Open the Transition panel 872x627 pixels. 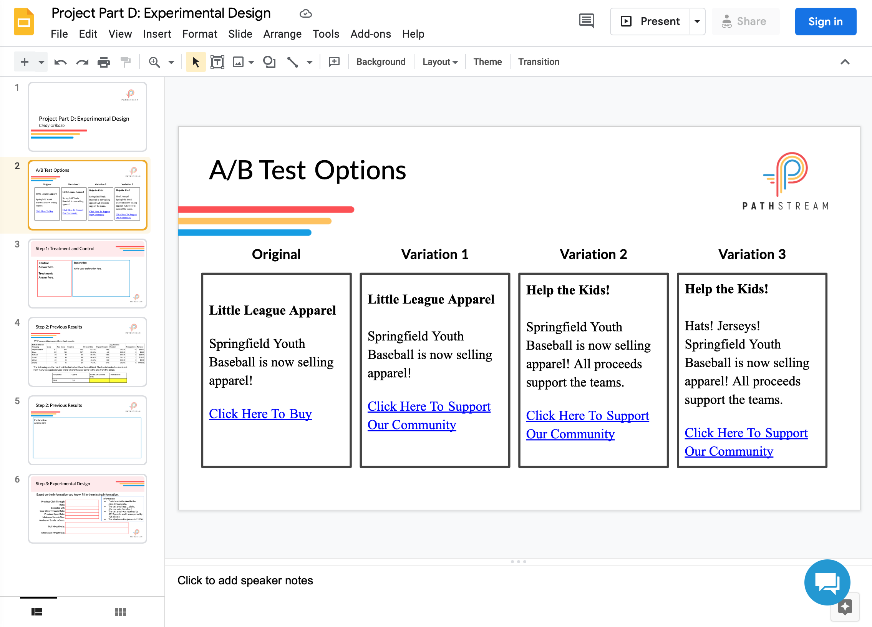[538, 62]
